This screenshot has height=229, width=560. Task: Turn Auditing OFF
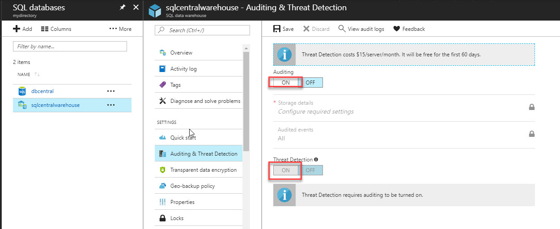coord(310,83)
